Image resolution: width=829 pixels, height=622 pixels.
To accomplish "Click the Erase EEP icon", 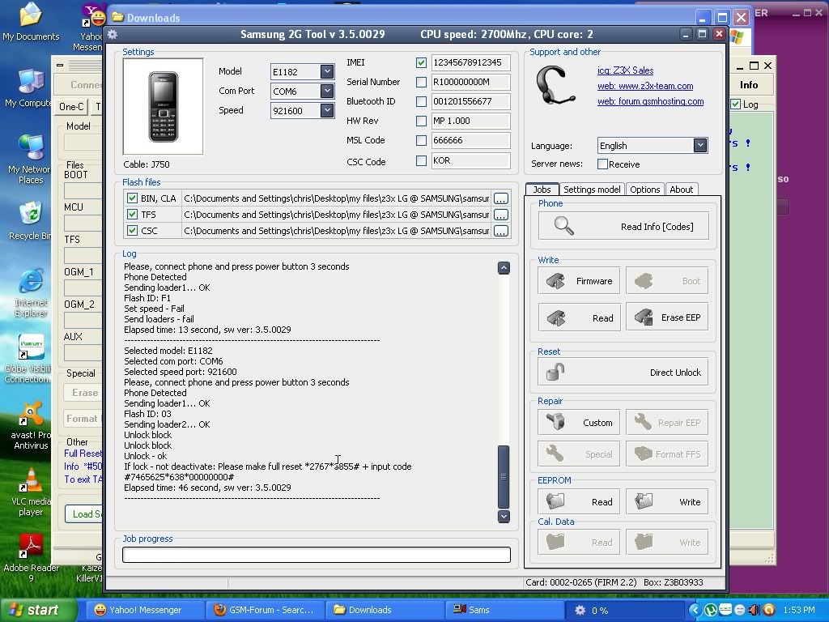I will 644,317.
